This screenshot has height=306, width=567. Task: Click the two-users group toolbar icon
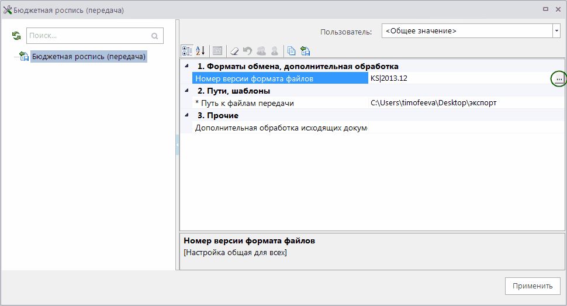click(260, 51)
